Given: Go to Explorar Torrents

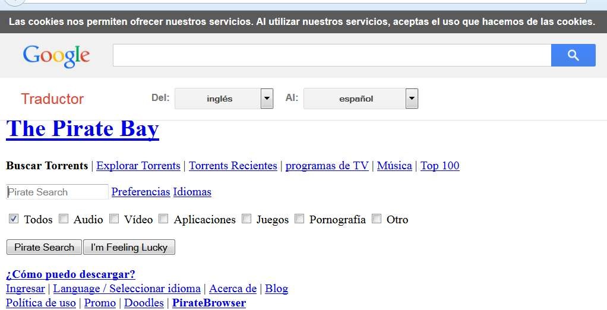Looking at the screenshot, I should pos(138,166).
